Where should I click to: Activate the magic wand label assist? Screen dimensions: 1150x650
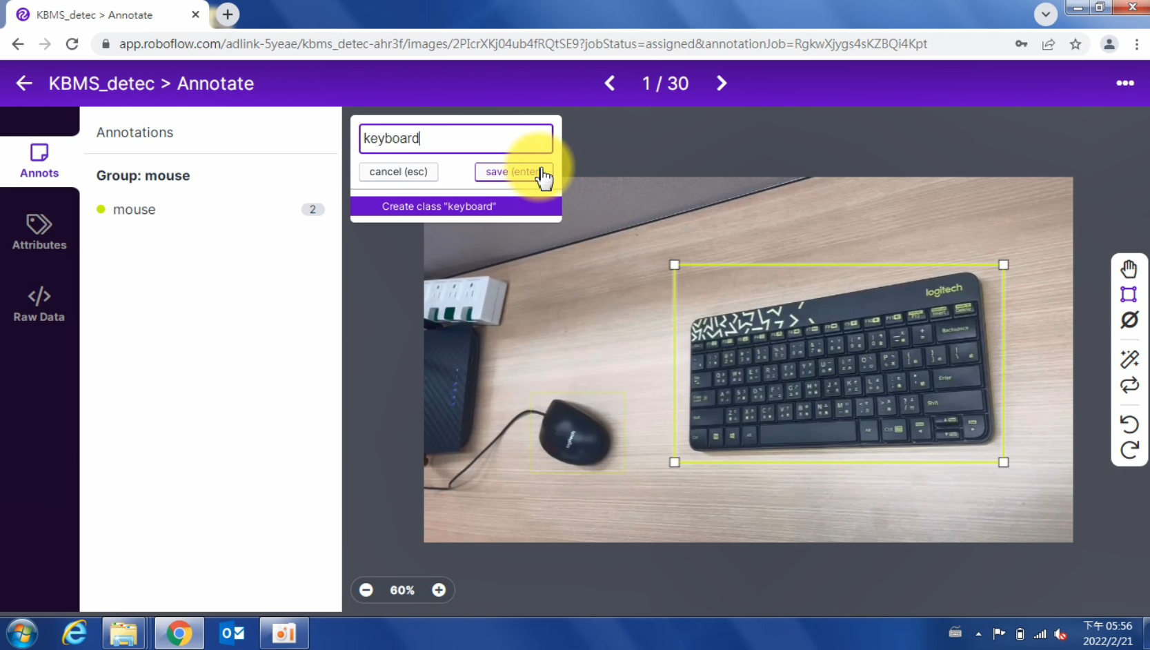1129,359
